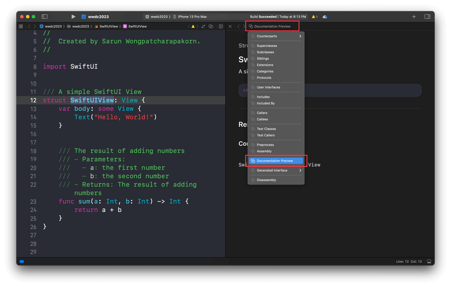Close the assistant editor pane
451x287 pixels.
click(x=230, y=26)
